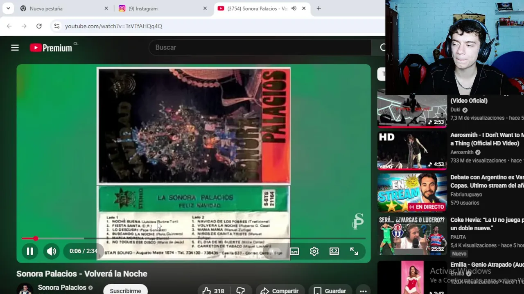Viewport: 524px width, 294px height.
Task: Open the Duki video thumbnail 2:53
Action: point(412,109)
